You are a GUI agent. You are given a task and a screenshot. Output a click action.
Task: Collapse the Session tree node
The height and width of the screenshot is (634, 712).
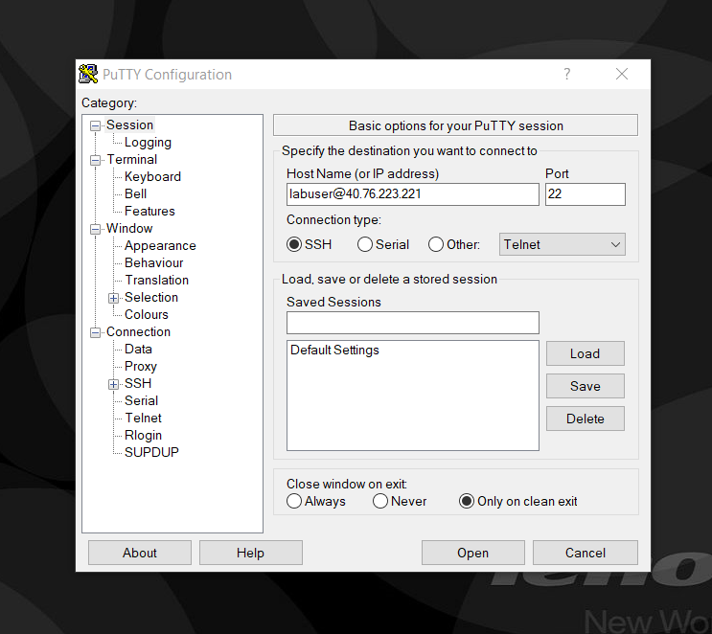click(95, 125)
